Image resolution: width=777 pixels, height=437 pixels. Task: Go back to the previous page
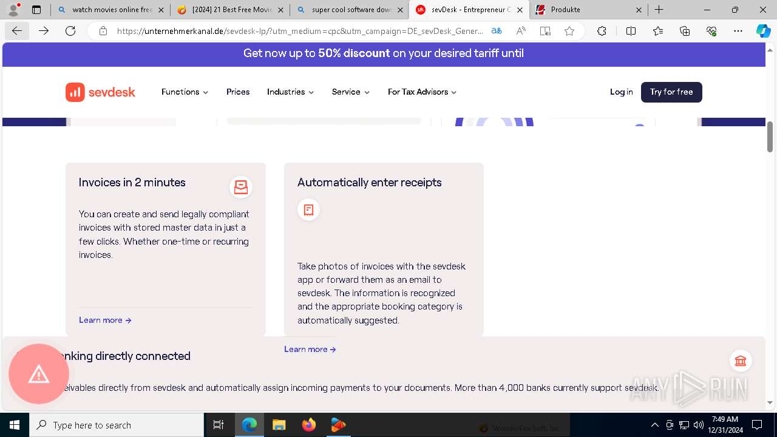(x=17, y=31)
